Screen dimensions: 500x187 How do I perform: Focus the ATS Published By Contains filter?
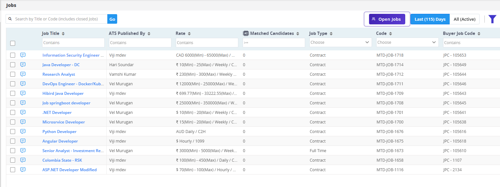pos(140,42)
